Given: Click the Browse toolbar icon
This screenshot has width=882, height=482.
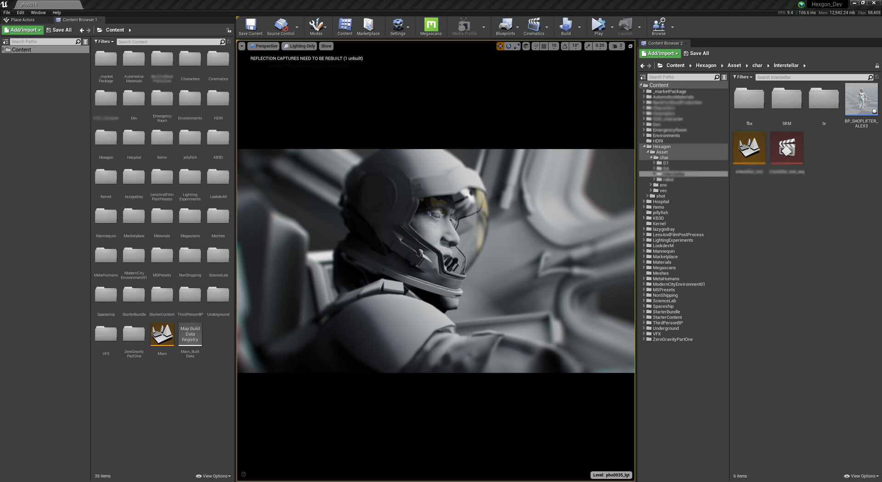Looking at the screenshot, I should coord(659,27).
